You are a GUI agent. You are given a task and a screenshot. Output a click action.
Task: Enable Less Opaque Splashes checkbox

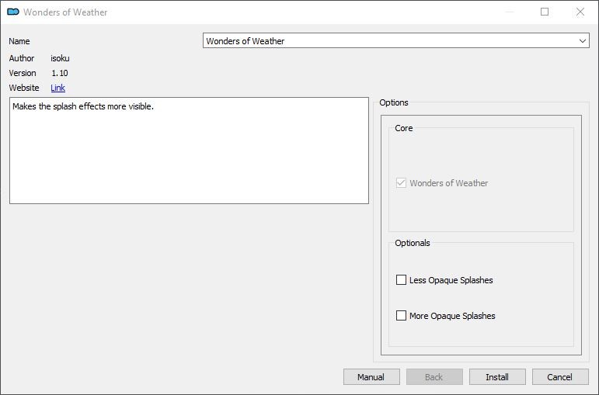[x=401, y=279]
